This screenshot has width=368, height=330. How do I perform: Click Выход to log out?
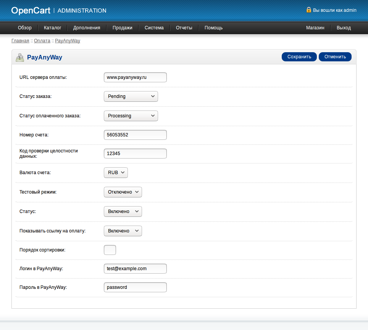344,28
